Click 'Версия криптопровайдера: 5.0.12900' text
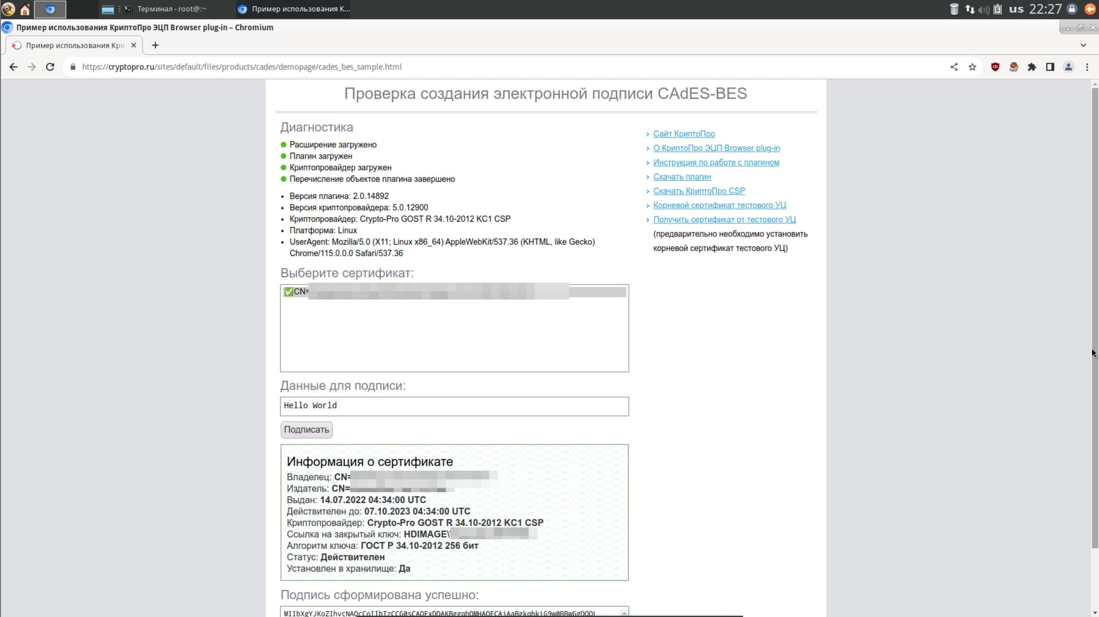The width and height of the screenshot is (1099, 617). tap(359, 208)
